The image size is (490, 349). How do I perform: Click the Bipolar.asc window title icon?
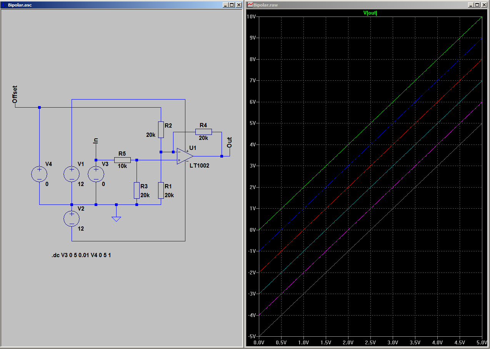(4, 5)
